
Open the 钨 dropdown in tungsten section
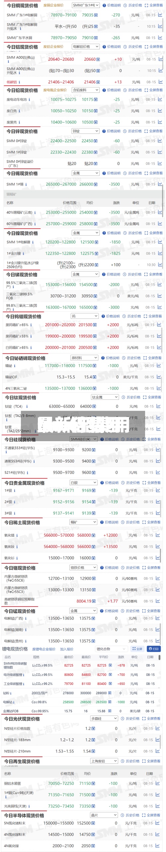tap(85, 316)
